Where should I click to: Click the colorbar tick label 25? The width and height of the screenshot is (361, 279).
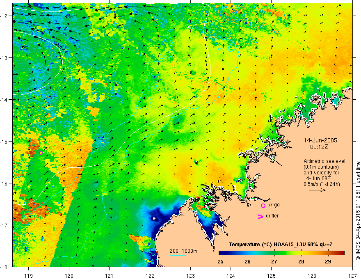tap(220, 261)
